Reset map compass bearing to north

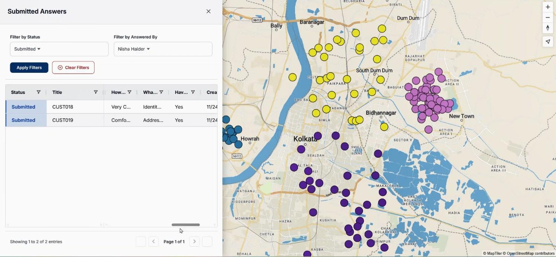point(547,28)
